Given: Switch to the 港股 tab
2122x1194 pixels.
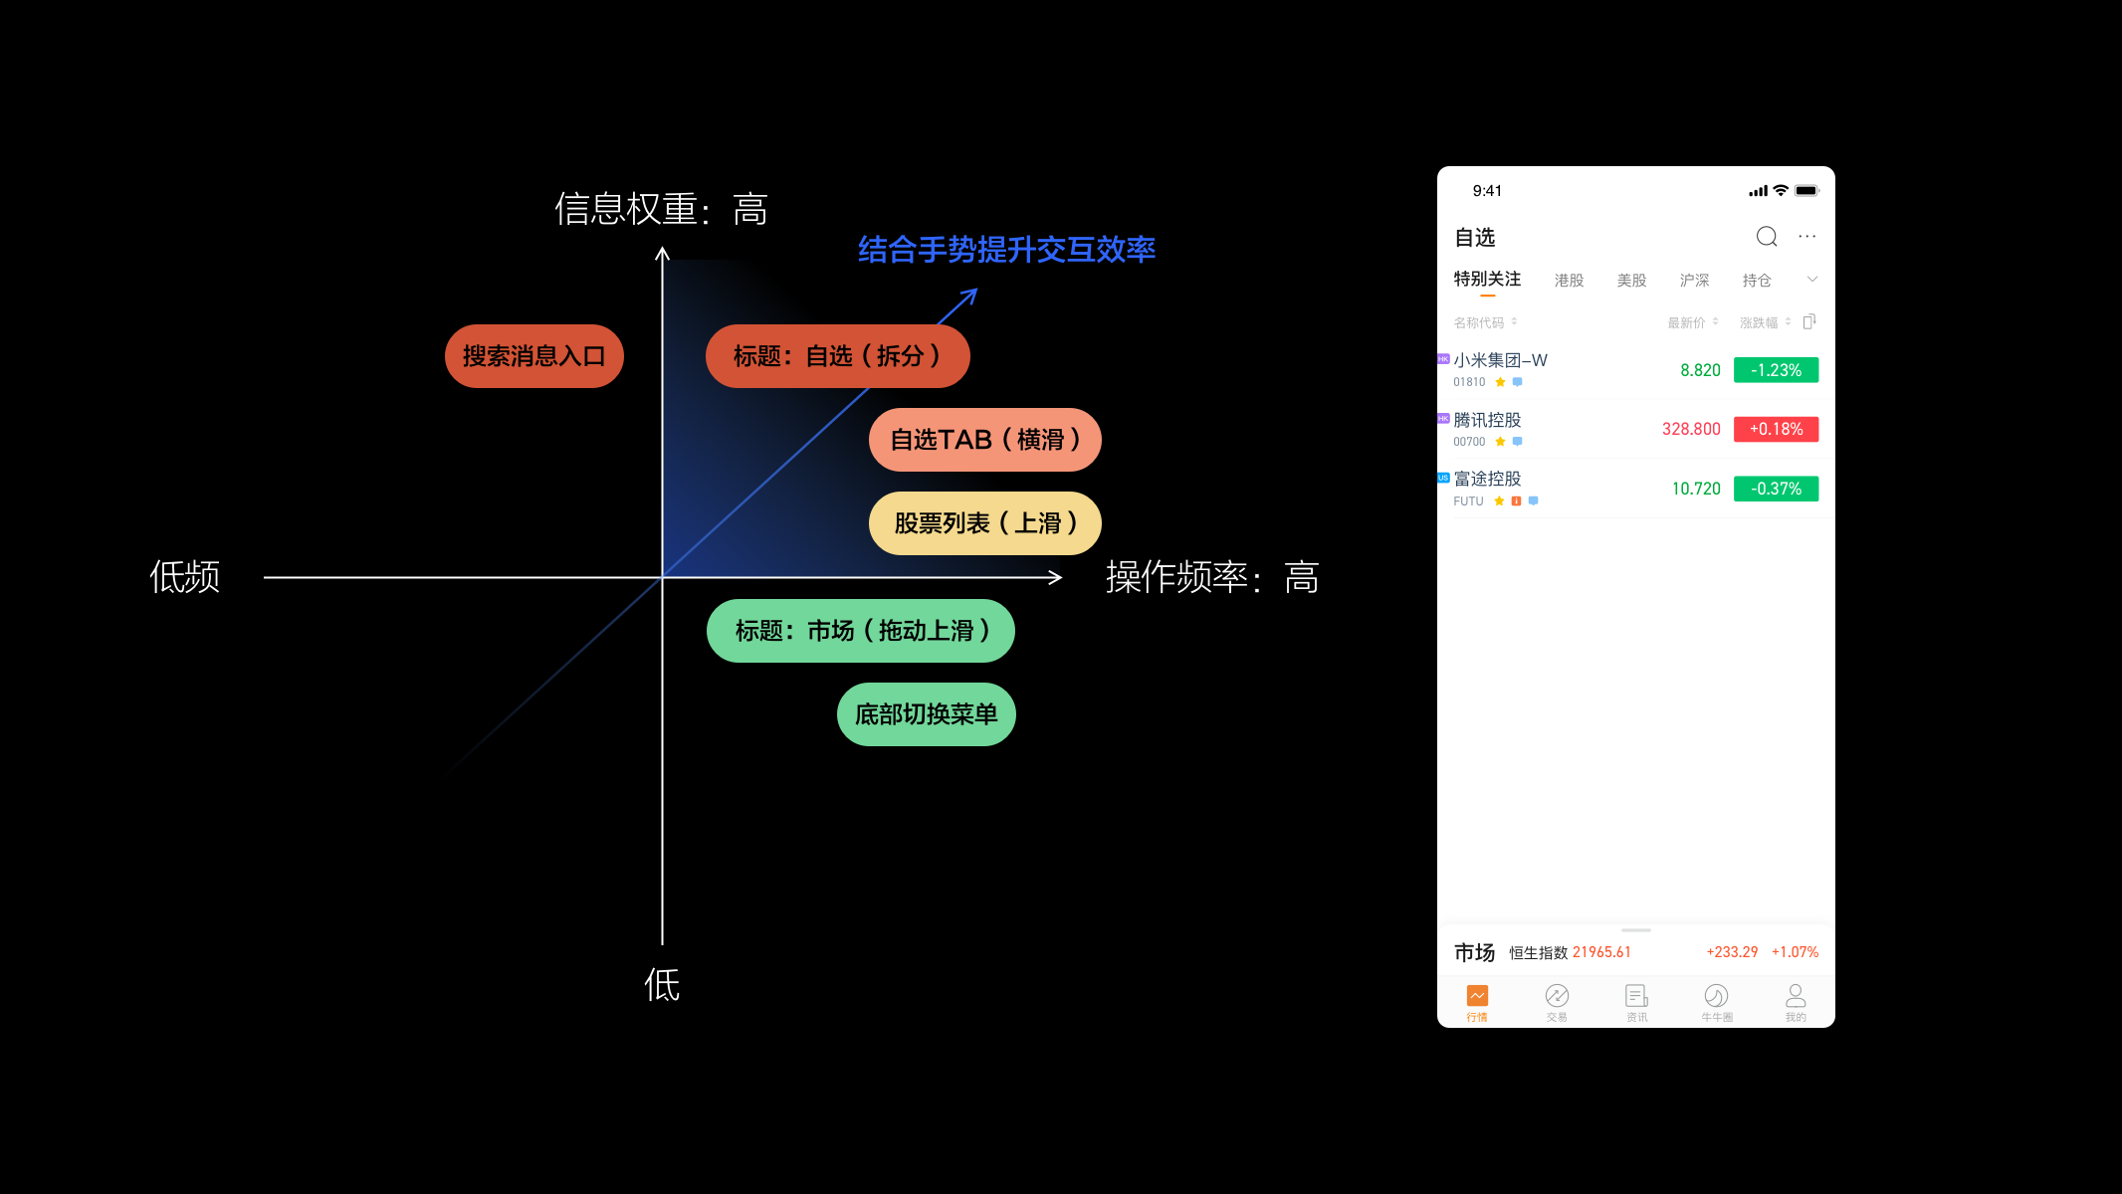Looking at the screenshot, I should [1569, 281].
